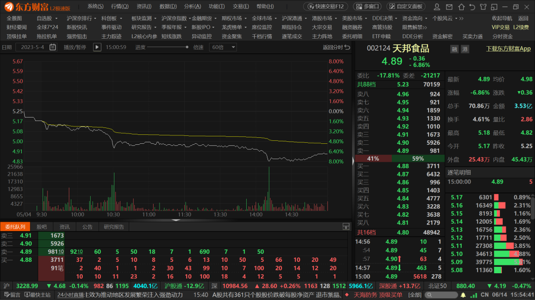535x300 pixels.
Task: Click the 北证50 index label
Action: (x=437, y=286)
